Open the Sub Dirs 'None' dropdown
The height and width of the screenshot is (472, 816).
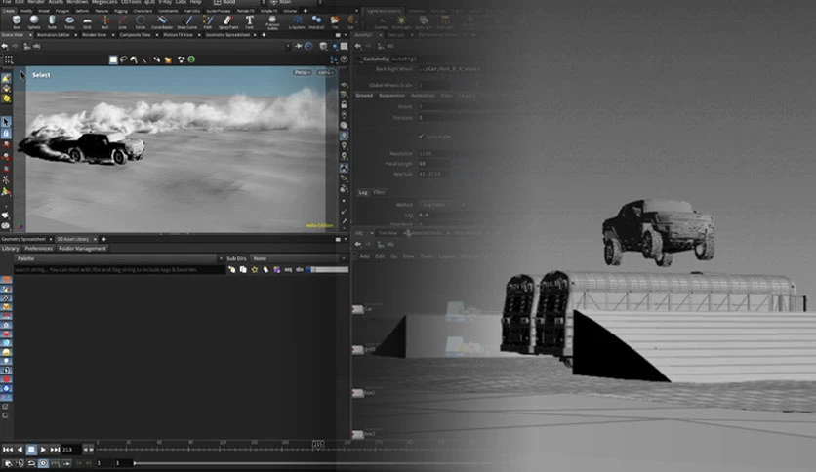pos(299,258)
